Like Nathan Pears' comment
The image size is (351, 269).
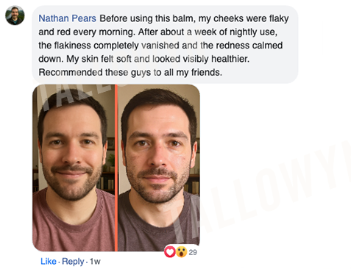click(x=49, y=262)
